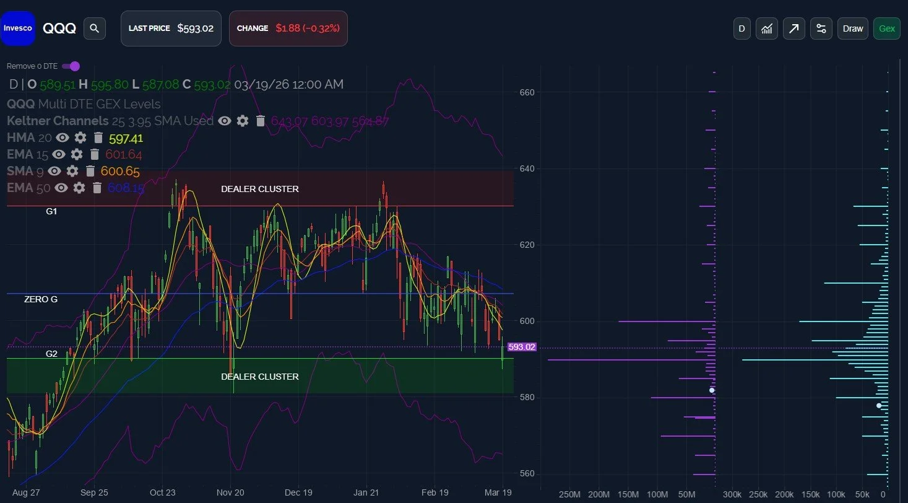
Task: Open the chart type icon
Action: point(767,28)
